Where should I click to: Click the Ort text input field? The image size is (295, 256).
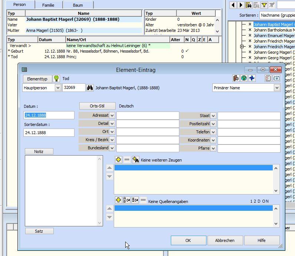148,132
